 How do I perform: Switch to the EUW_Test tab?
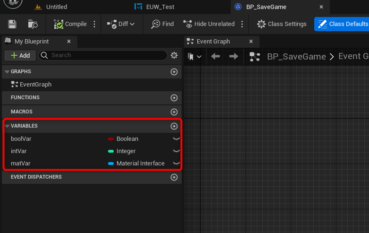pyautogui.click(x=154, y=7)
